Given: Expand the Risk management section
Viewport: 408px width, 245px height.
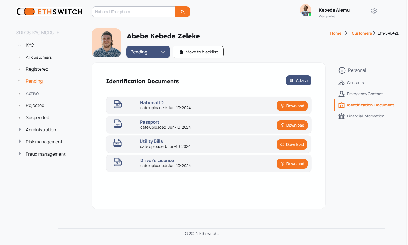Looking at the screenshot, I should [x=20, y=141].
